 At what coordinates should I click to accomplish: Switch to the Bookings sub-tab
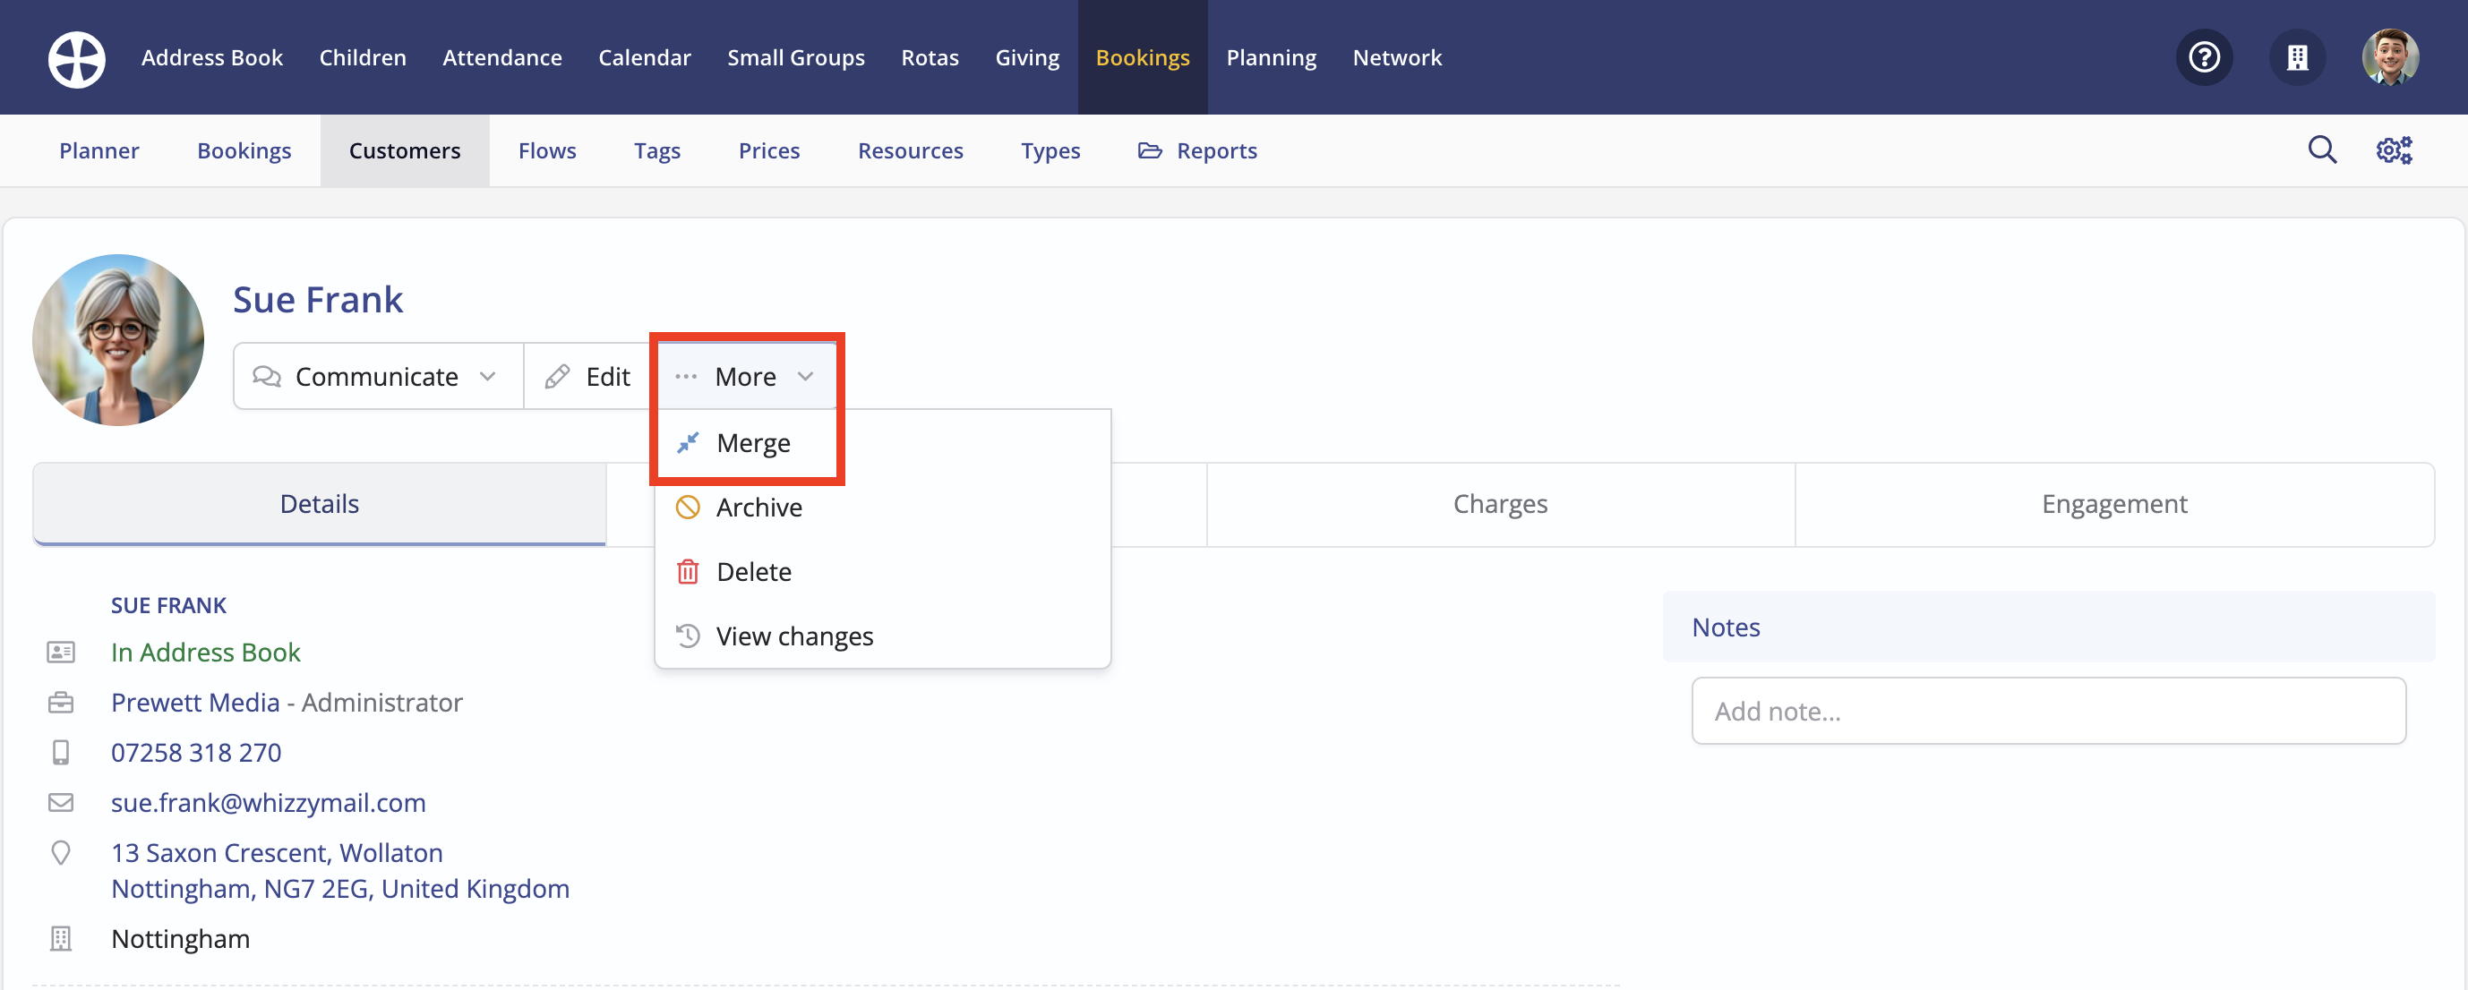[244, 150]
